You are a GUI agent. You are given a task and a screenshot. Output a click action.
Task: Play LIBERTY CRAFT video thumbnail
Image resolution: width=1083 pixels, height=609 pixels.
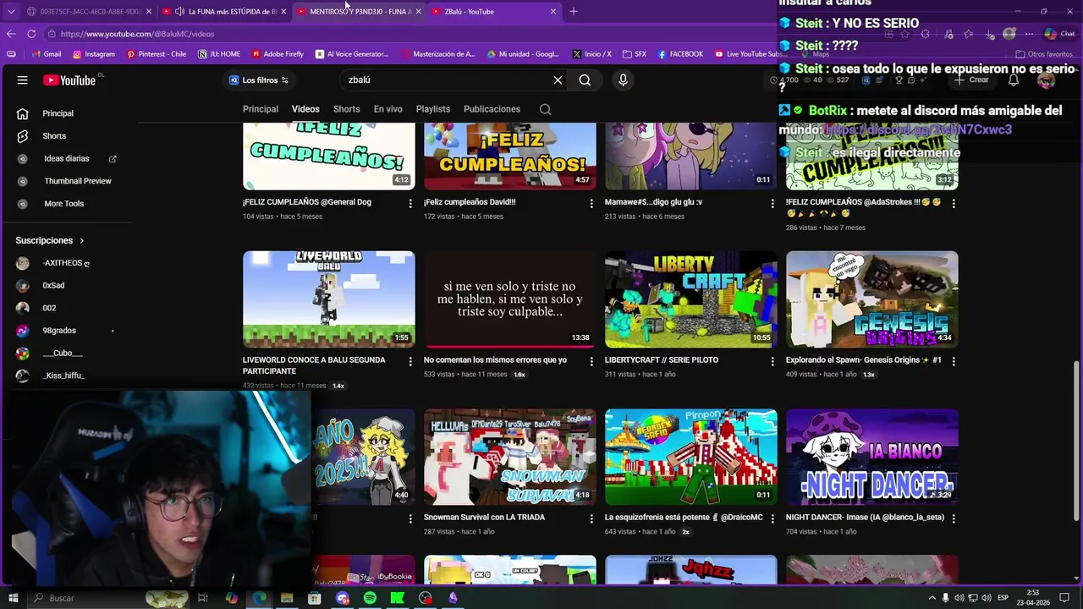click(691, 299)
